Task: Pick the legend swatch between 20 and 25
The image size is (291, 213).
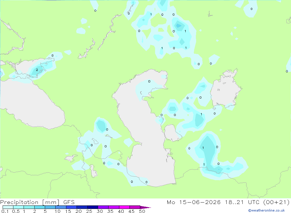Action: pyautogui.click(x=82, y=207)
